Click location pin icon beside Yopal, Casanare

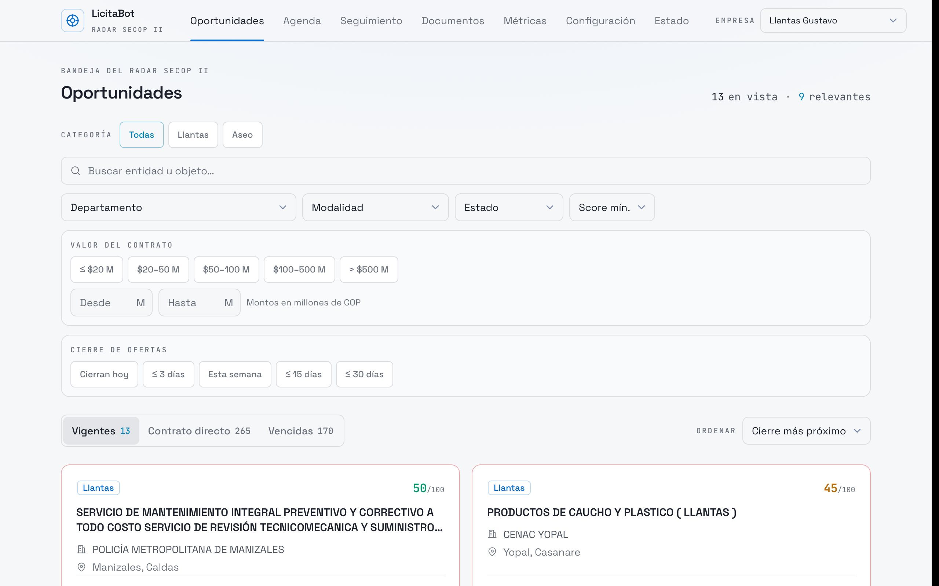(492, 552)
